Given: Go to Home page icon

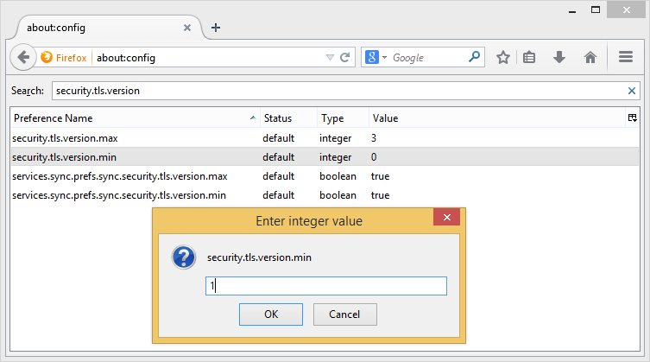Looking at the screenshot, I should [x=590, y=58].
